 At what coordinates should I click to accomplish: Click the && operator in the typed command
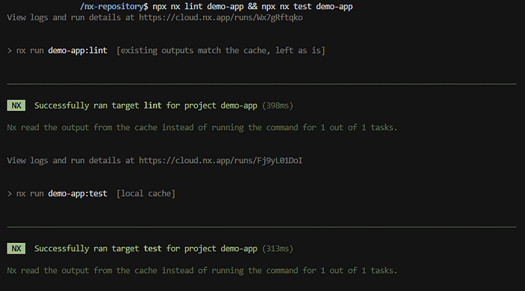[x=253, y=7]
